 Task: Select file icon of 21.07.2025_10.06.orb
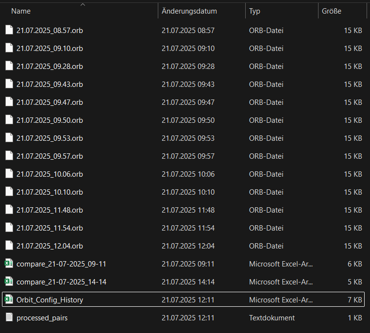(9, 174)
